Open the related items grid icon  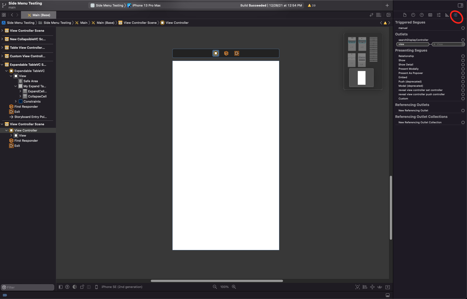point(4,15)
